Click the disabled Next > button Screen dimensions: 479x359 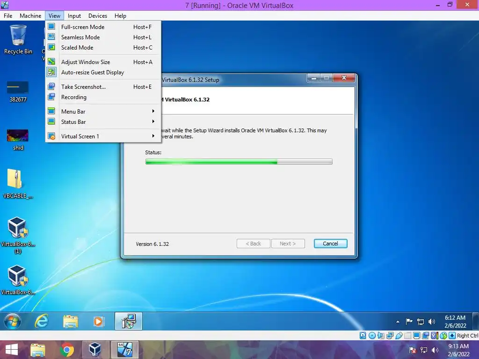(x=288, y=244)
